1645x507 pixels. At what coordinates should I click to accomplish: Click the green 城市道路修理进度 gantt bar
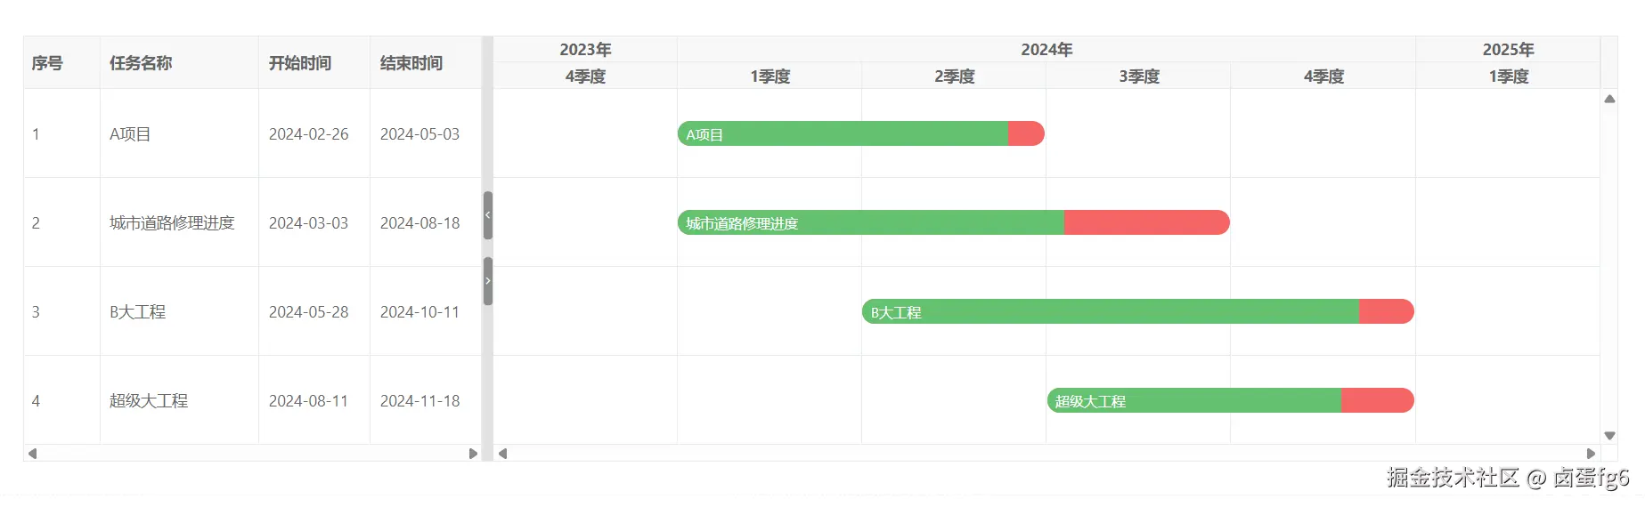point(871,222)
